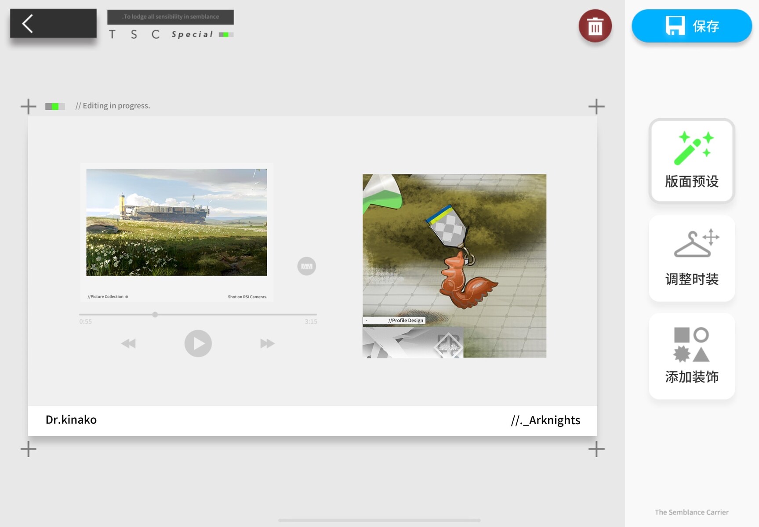Click bottom-right plus corner marker
The image size is (759, 527).
point(596,449)
